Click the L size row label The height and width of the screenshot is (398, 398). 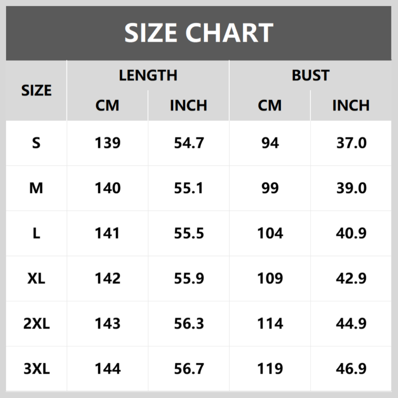tap(36, 233)
